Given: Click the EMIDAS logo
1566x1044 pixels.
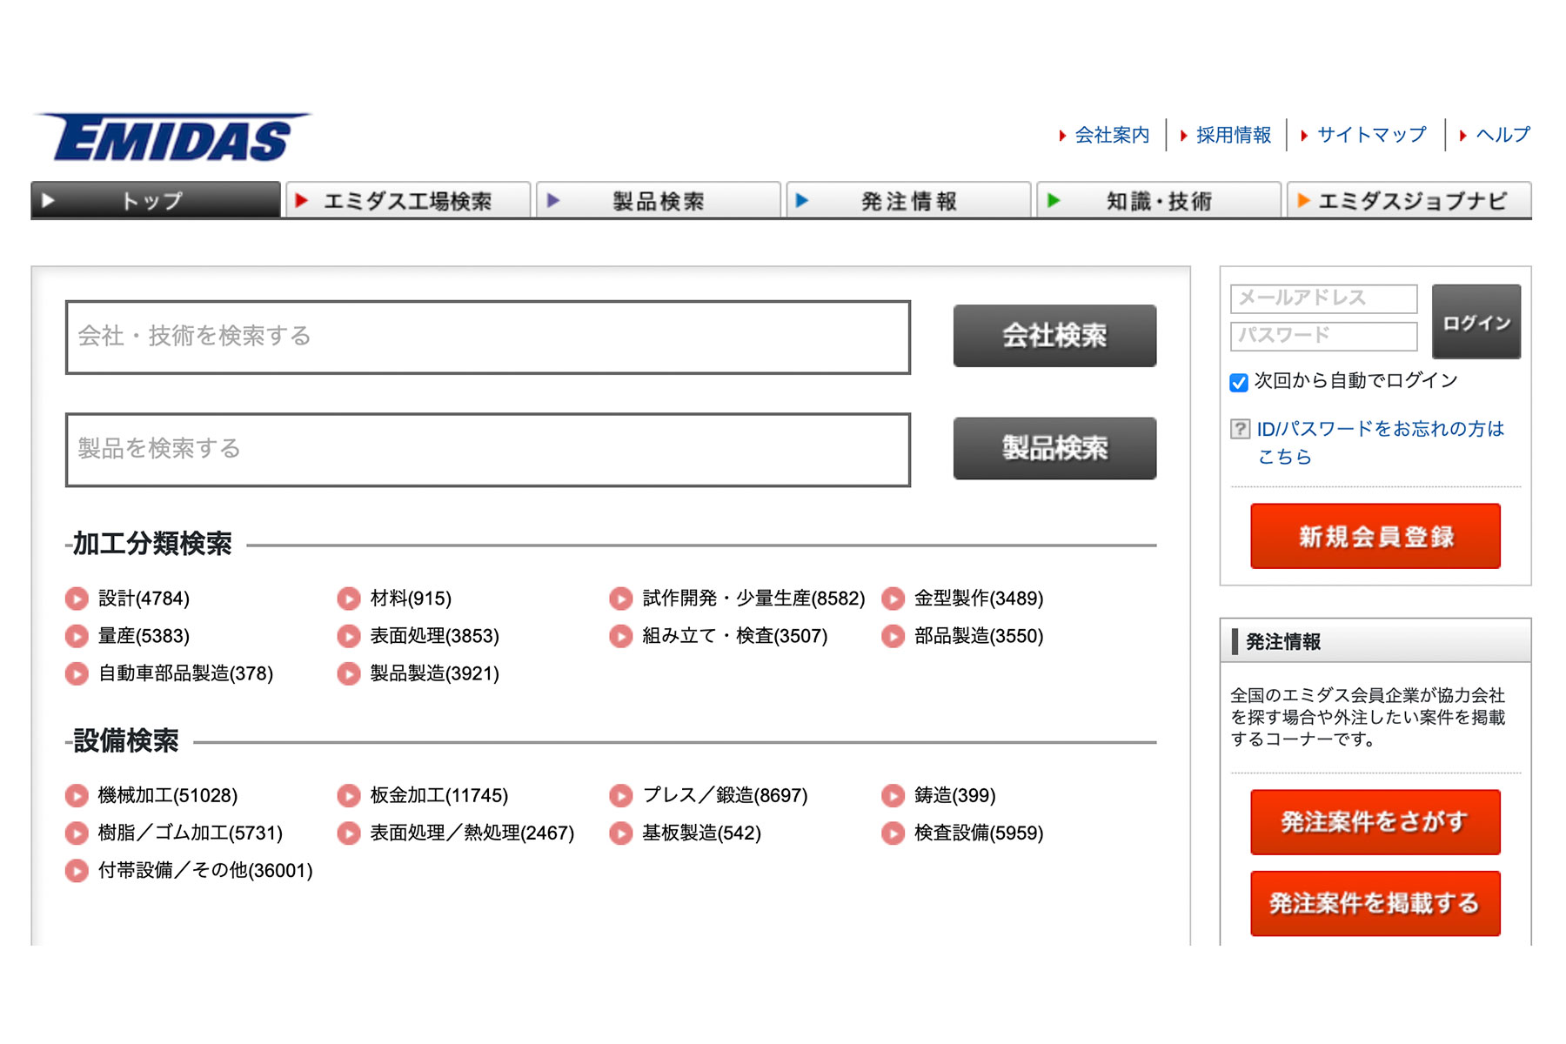Looking at the screenshot, I should tap(172, 137).
